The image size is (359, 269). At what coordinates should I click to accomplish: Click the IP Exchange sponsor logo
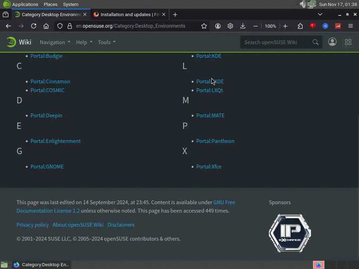click(290, 233)
